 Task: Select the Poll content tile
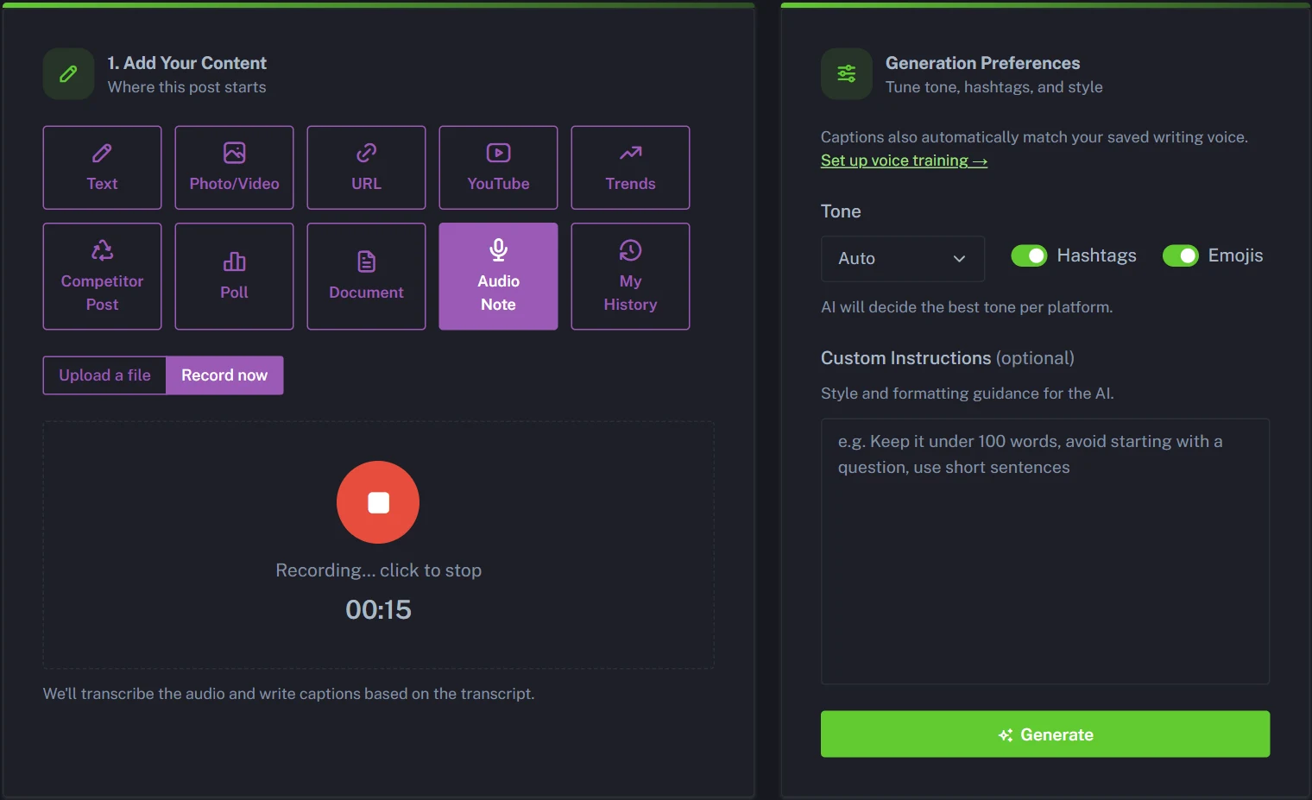pos(234,276)
